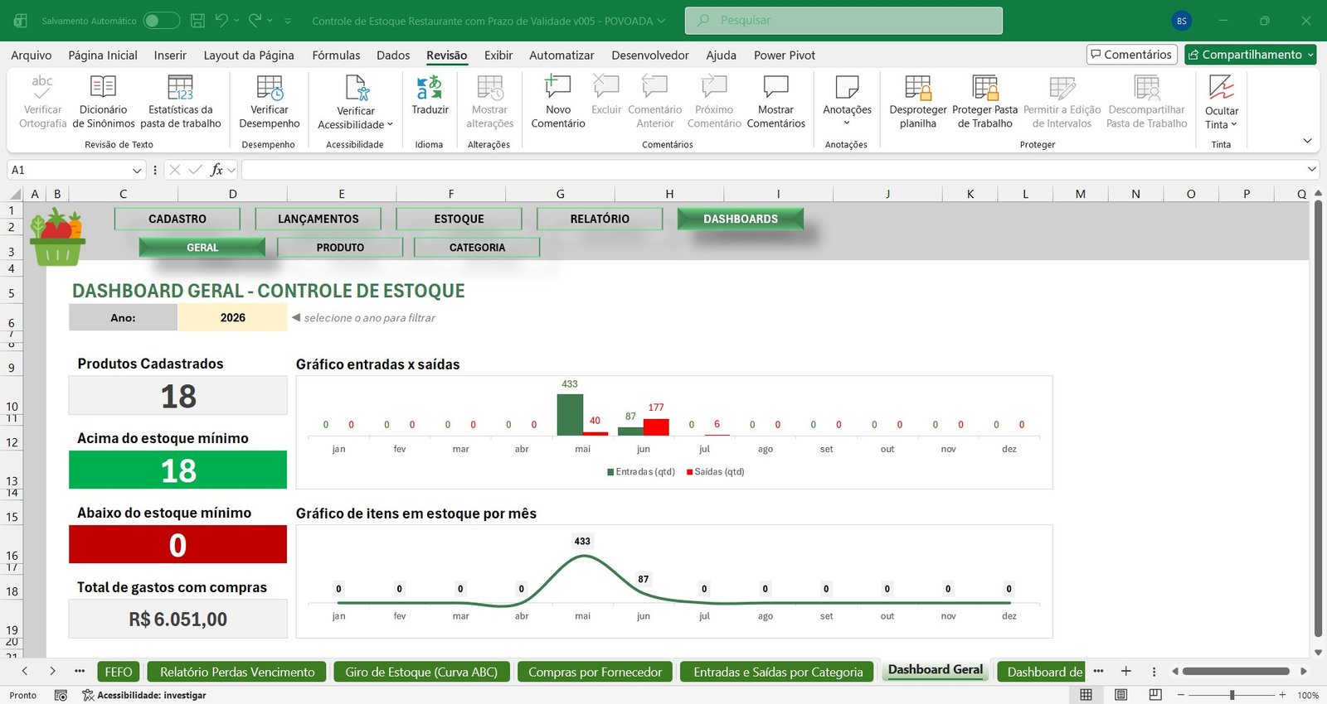Click Mostrar alterações icon
Viewport: 1327px width, 704px height.
click(x=489, y=87)
